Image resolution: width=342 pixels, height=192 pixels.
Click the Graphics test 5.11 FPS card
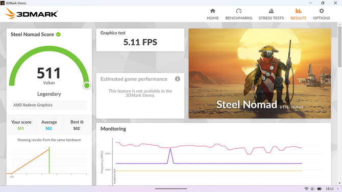[x=140, y=40]
